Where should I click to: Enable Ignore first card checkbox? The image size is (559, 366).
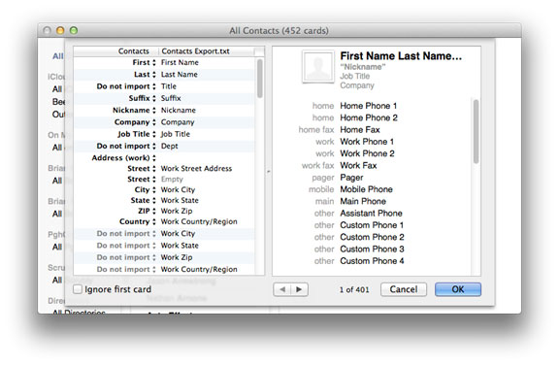[x=78, y=289]
